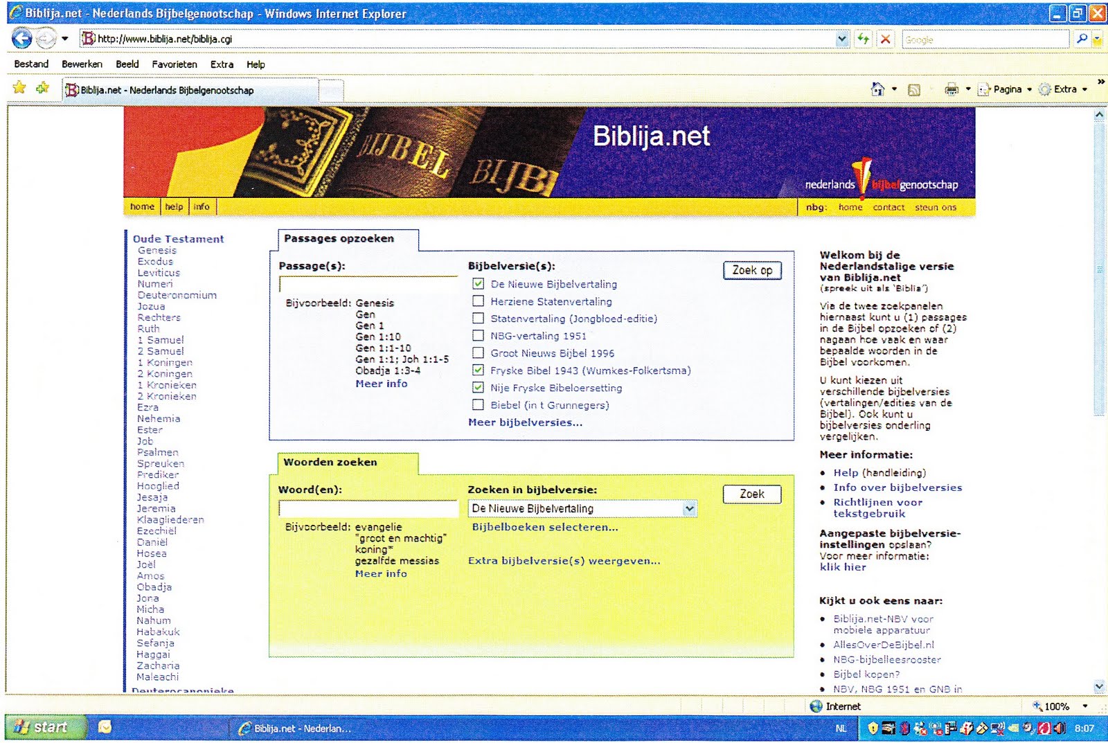This screenshot has width=1108, height=743.
Task: Click the Zoek button in Woorden zoeken
Action: 752,494
